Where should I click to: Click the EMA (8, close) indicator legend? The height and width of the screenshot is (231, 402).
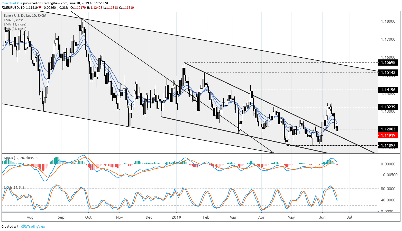(x=14, y=20)
